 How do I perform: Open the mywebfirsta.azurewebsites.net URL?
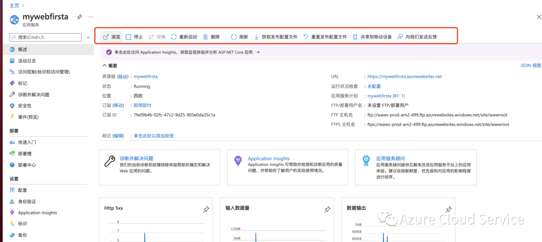(405, 77)
